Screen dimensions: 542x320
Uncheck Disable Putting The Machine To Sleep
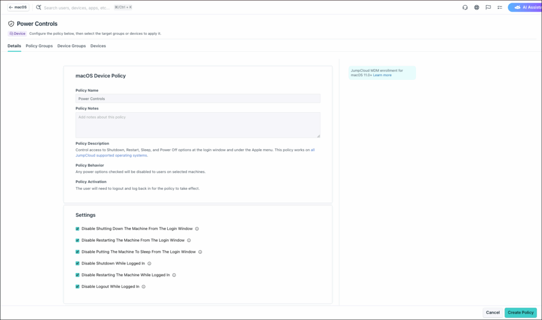click(77, 252)
